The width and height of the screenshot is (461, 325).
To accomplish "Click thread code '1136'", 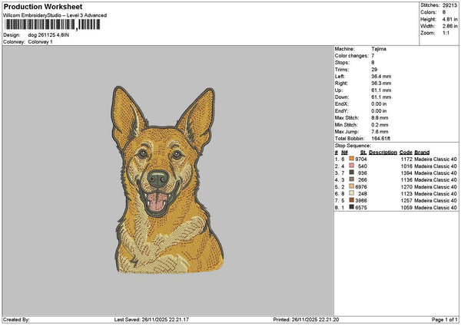I will click(407, 180).
